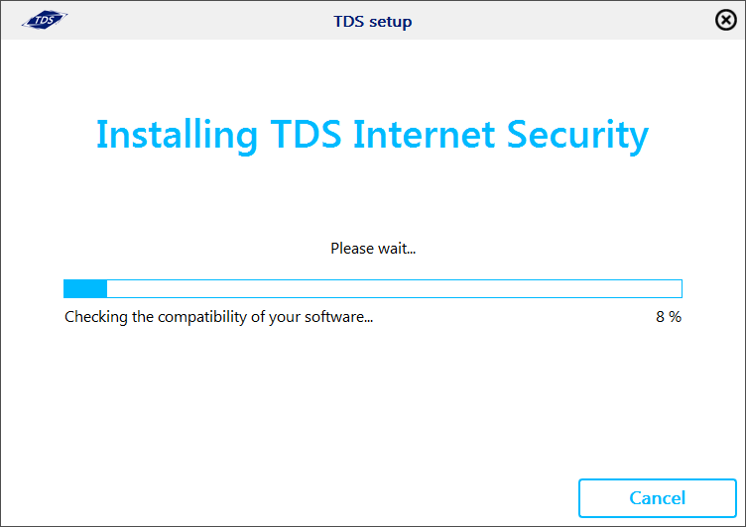
Task: Click the TDS logo icon
Action: [45, 20]
